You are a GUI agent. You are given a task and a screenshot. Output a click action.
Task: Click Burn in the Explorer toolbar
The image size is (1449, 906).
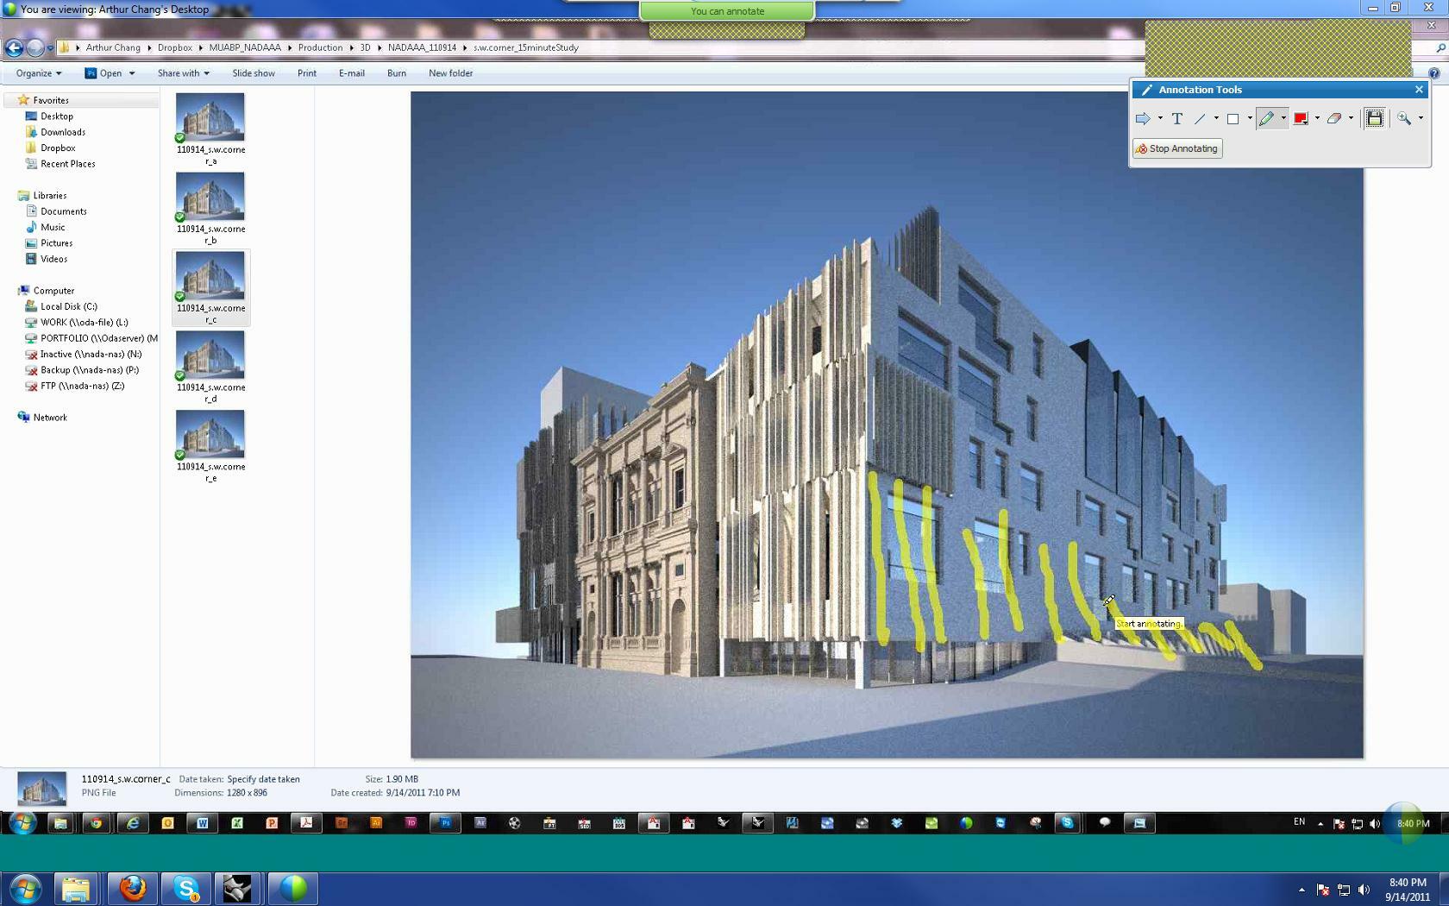point(397,73)
